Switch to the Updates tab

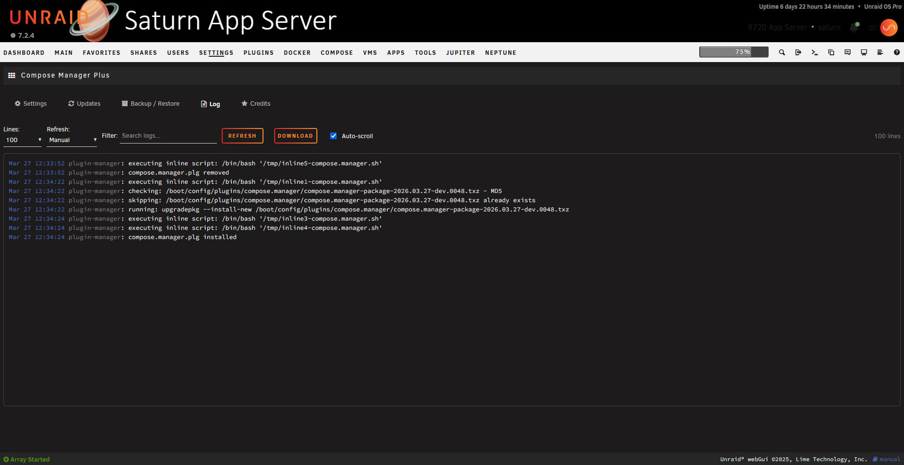(x=84, y=104)
